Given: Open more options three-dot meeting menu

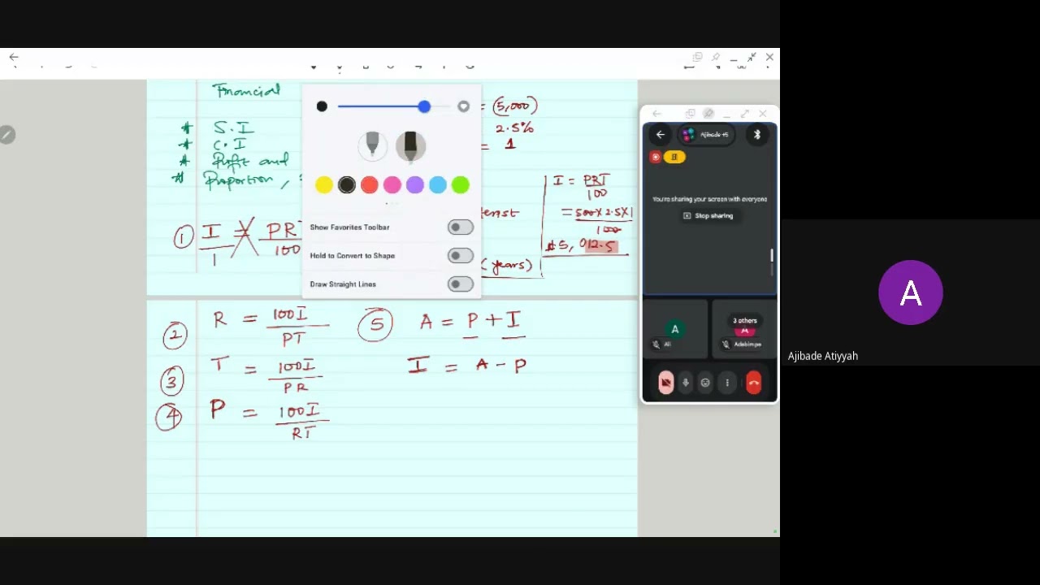Looking at the screenshot, I should [727, 383].
